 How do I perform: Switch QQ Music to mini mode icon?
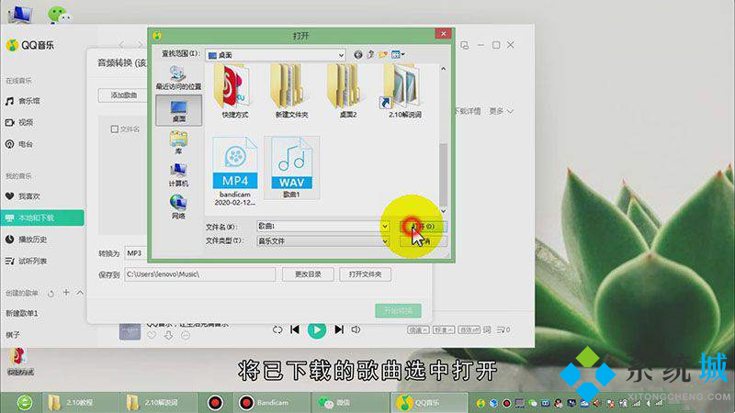click(x=465, y=45)
